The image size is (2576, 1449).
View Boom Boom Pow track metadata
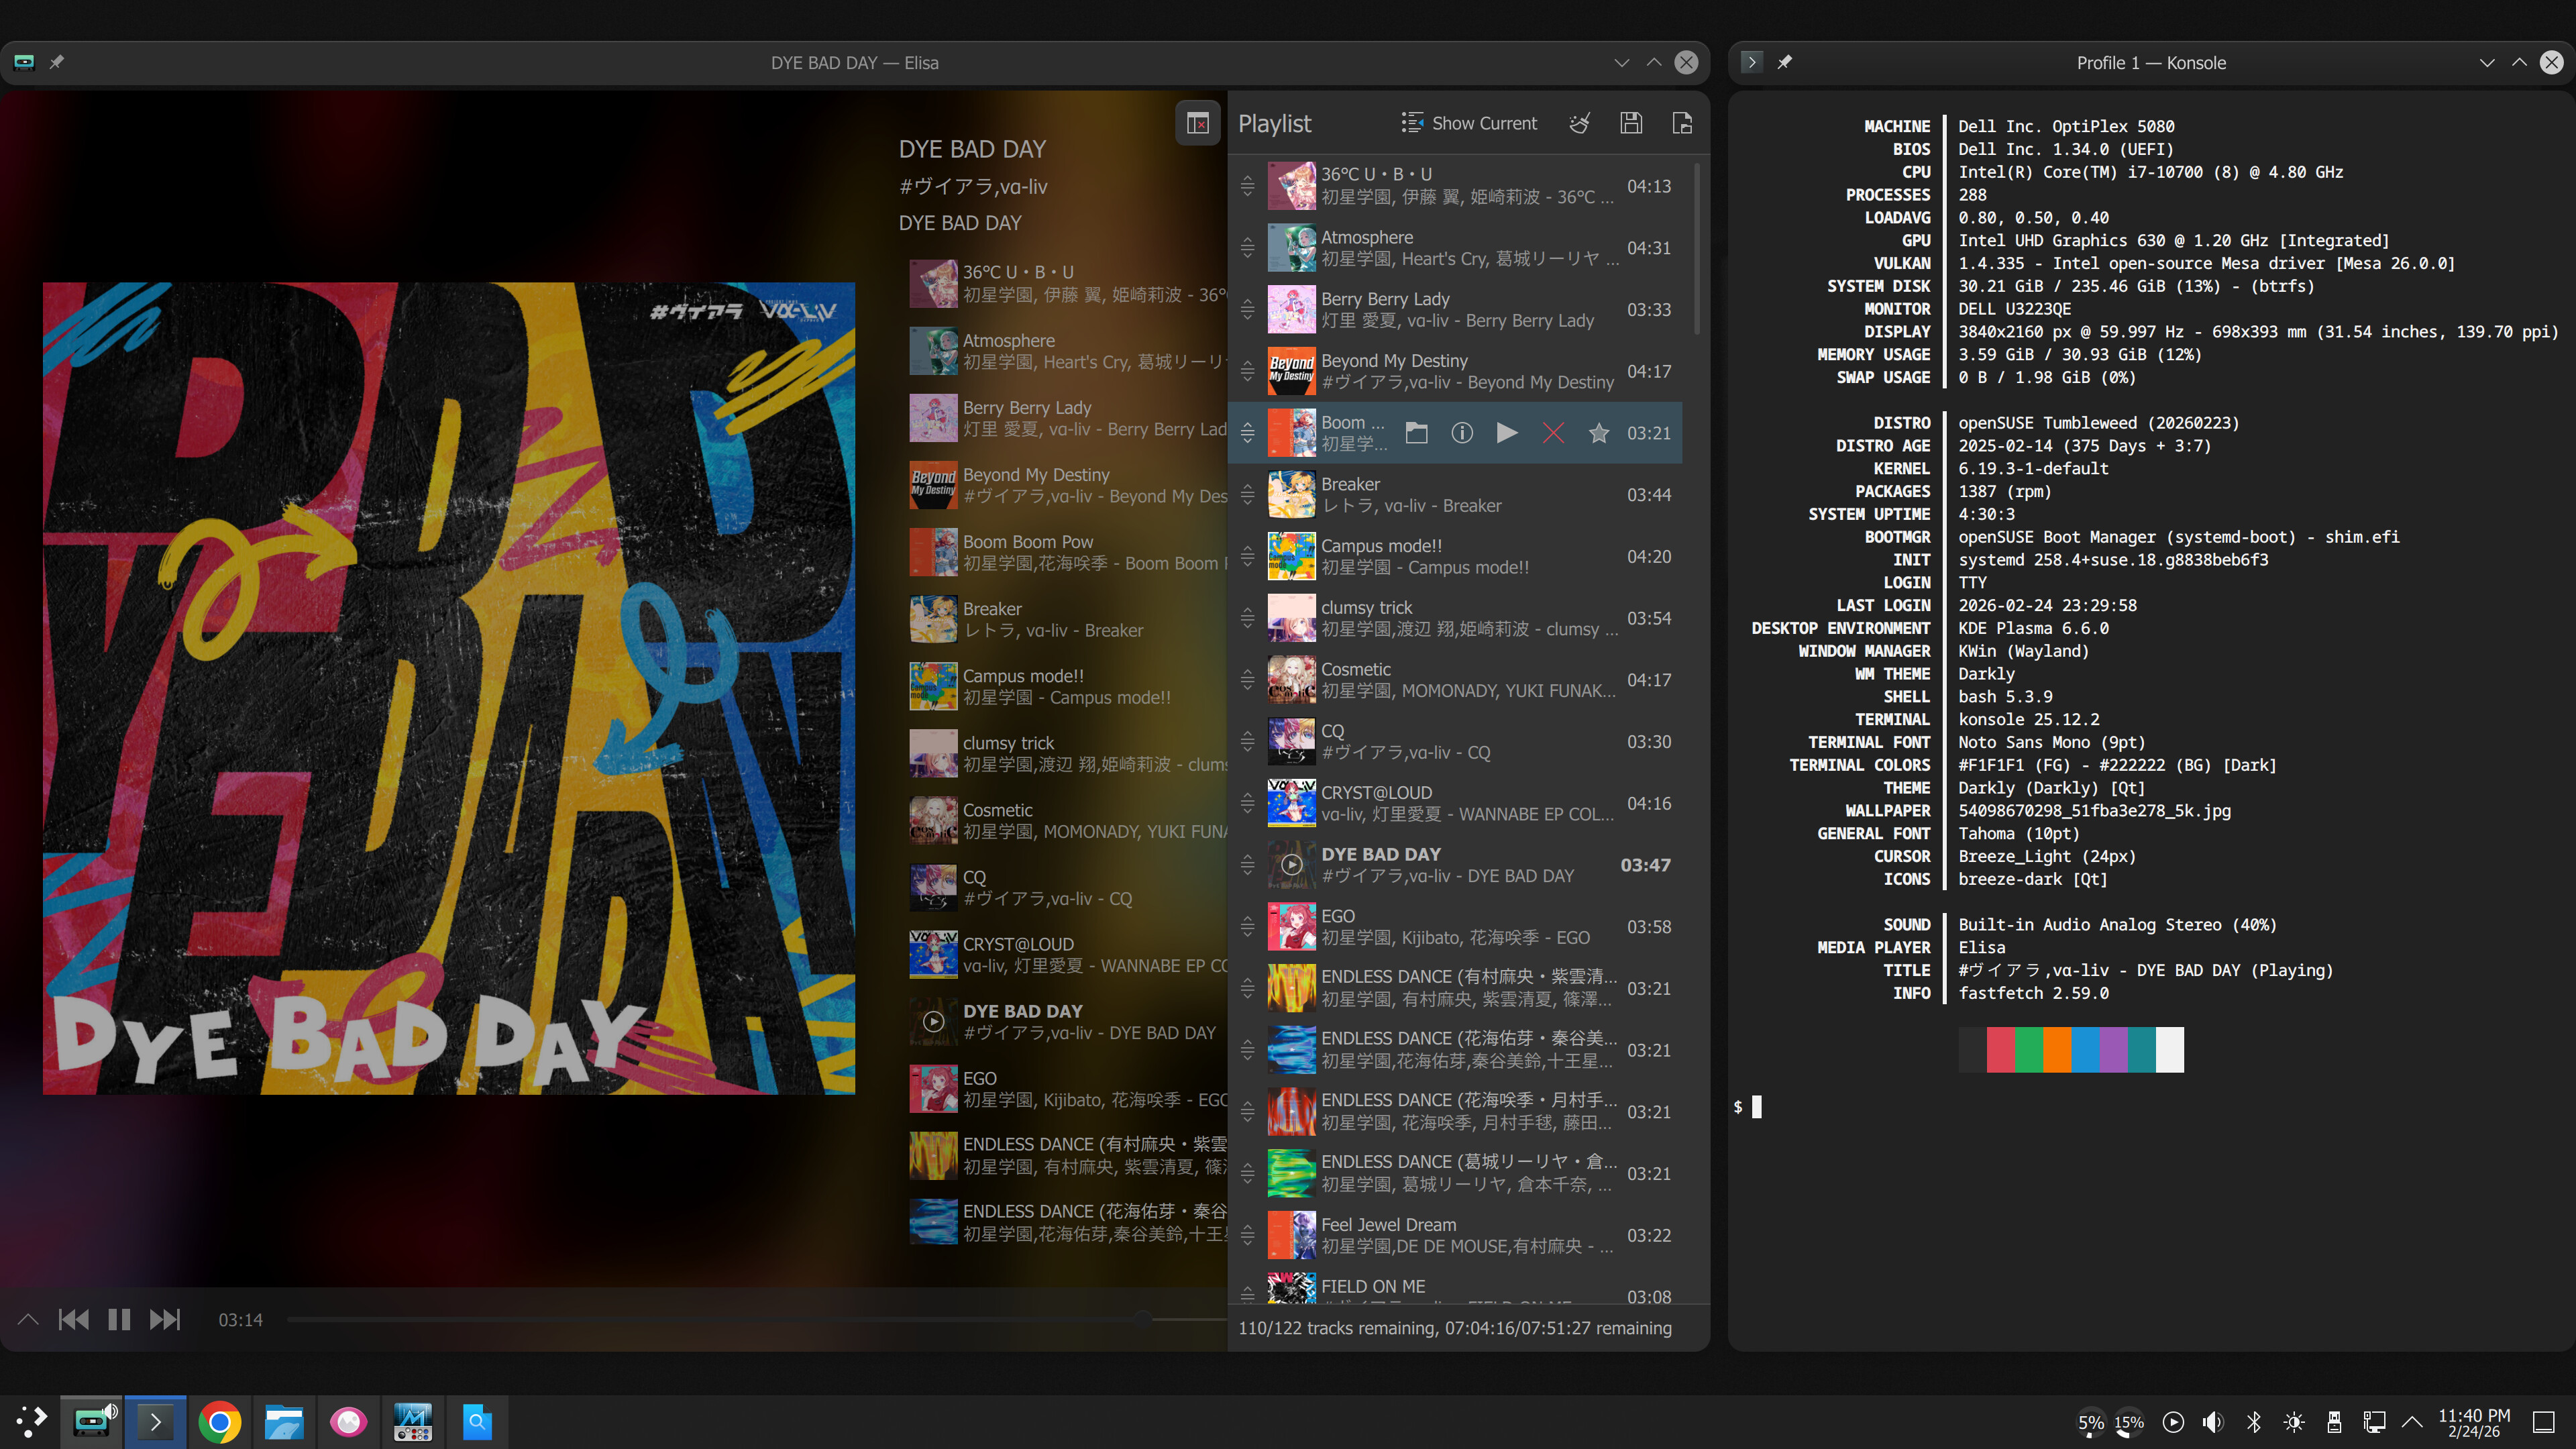[1462, 433]
